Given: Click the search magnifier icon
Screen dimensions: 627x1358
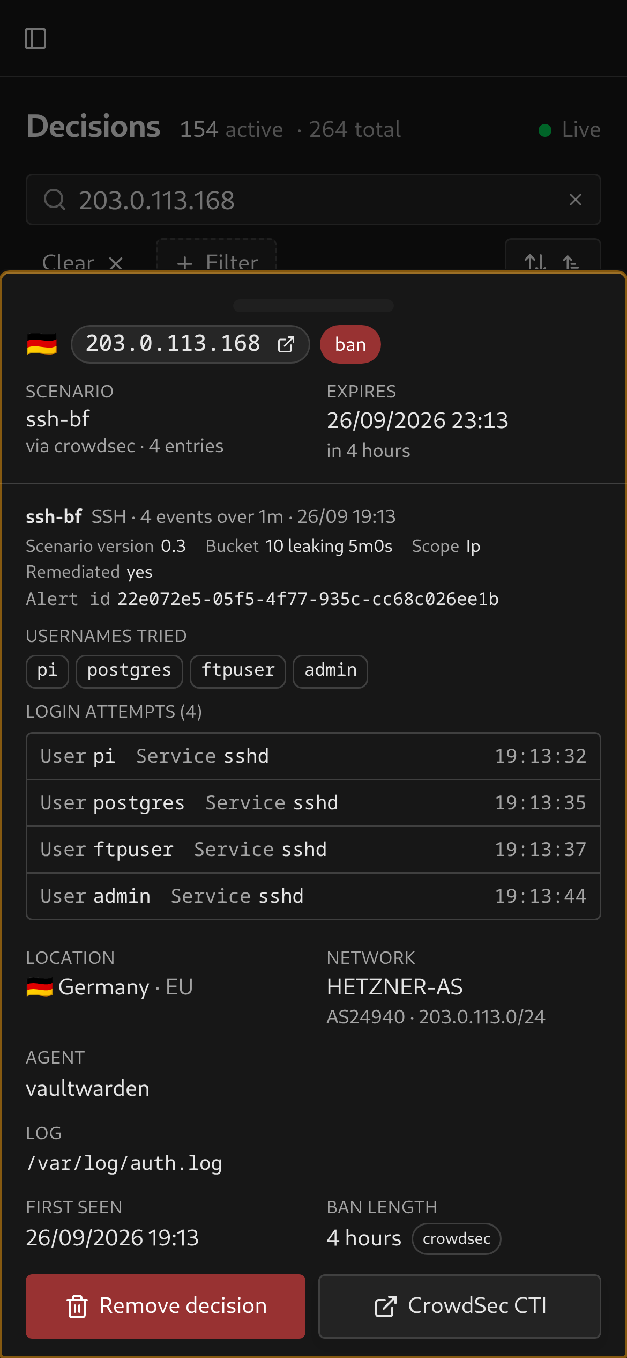Looking at the screenshot, I should [x=55, y=200].
